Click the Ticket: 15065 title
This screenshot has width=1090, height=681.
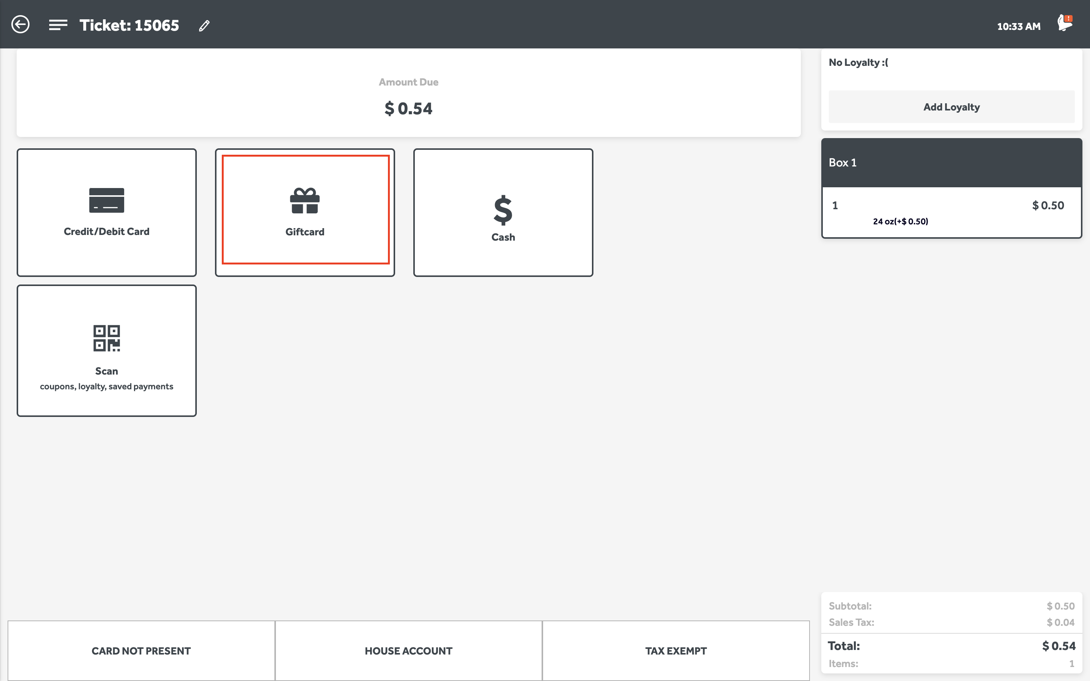tap(129, 25)
